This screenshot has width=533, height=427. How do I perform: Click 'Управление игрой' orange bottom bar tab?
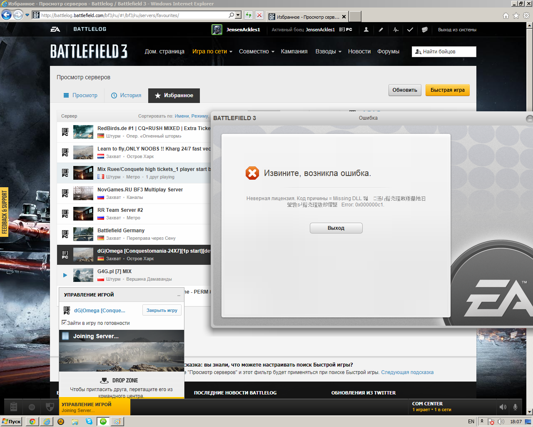pyautogui.click(x=95, y=407)
